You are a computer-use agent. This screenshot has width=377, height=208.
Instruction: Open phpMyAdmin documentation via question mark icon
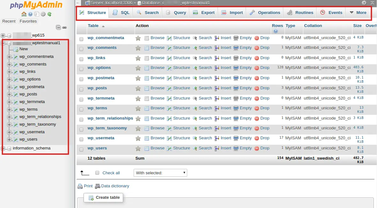point(30,14)
